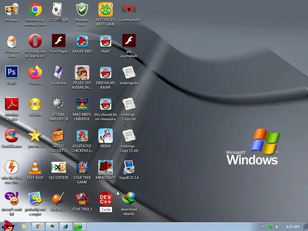Open the FNAF desktop shortcut
308x231 pixels.
pos(106,41)
